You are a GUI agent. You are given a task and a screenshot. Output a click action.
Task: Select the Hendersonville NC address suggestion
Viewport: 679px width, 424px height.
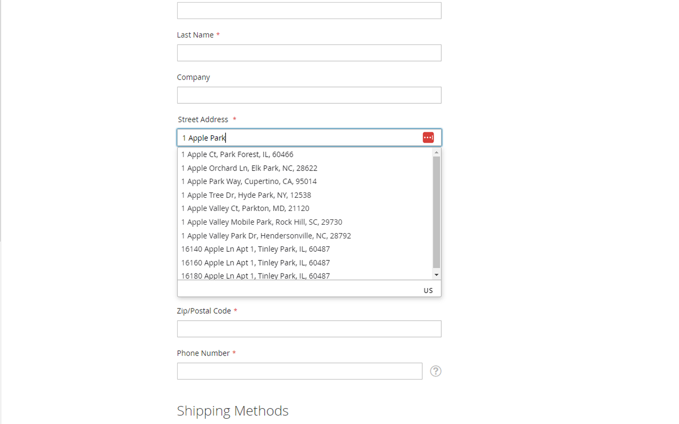click(266, 235)
